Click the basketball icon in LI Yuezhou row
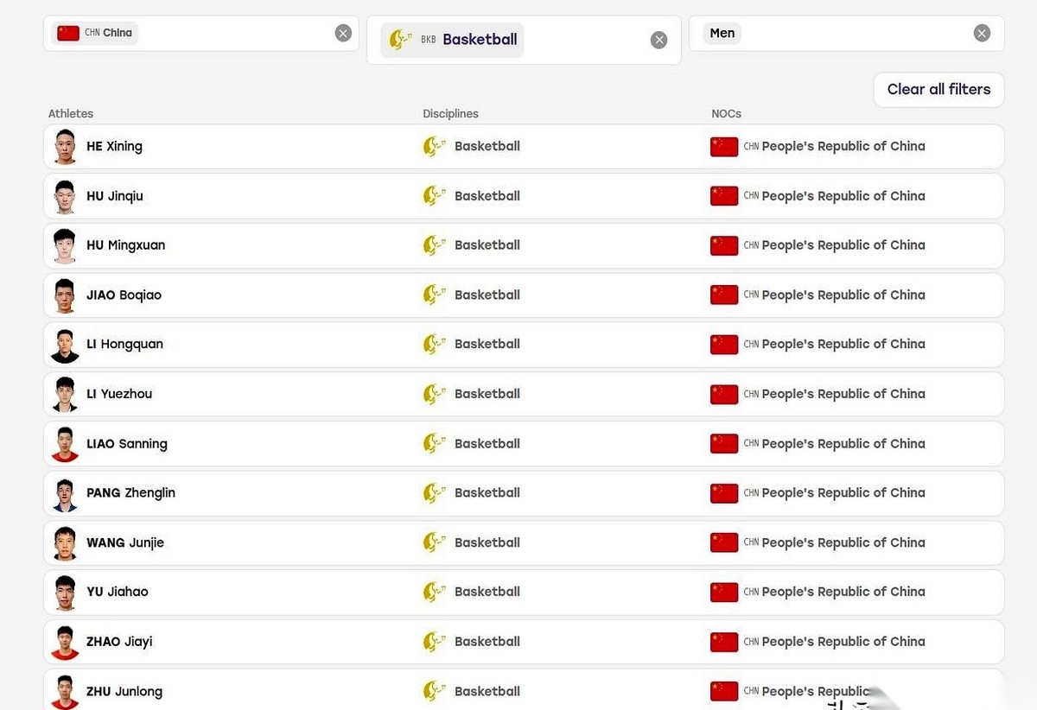The width and height of the screenshot is (1037, 710). tap(434, 394)
